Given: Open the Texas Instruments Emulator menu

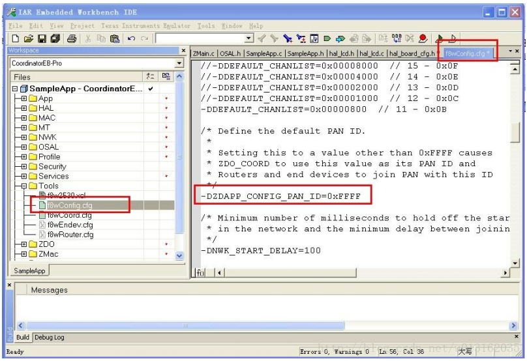Looking at the screenshot, I should coord(145,26).
